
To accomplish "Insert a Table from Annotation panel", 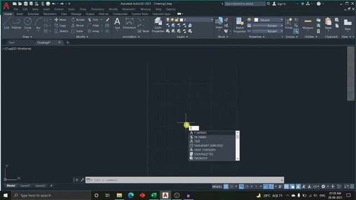I will [x=143, y=31].
